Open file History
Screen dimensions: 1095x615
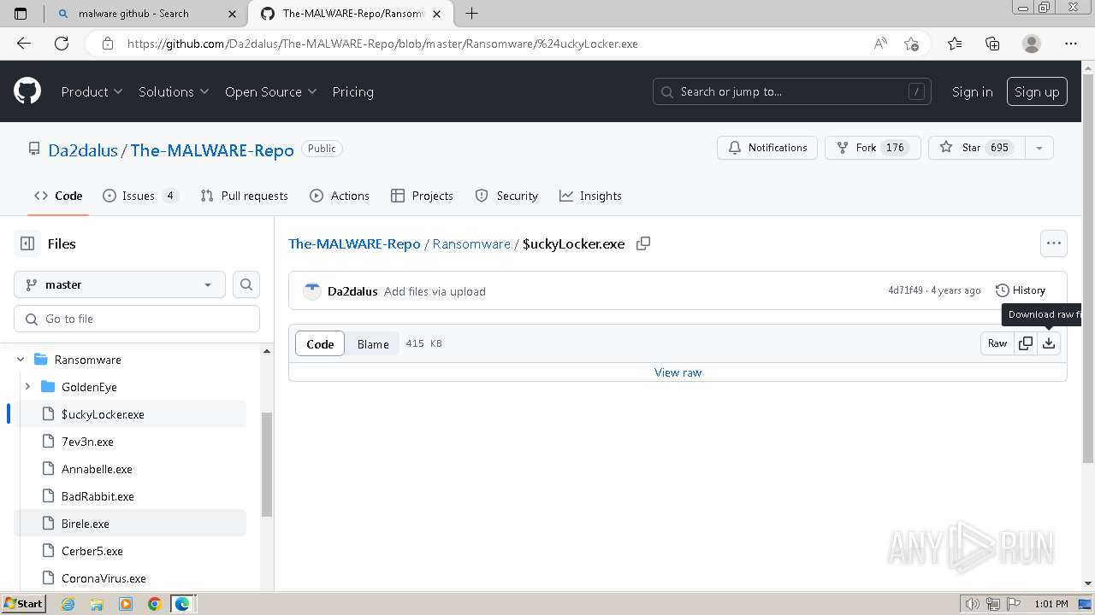[x=1020, y=290]
